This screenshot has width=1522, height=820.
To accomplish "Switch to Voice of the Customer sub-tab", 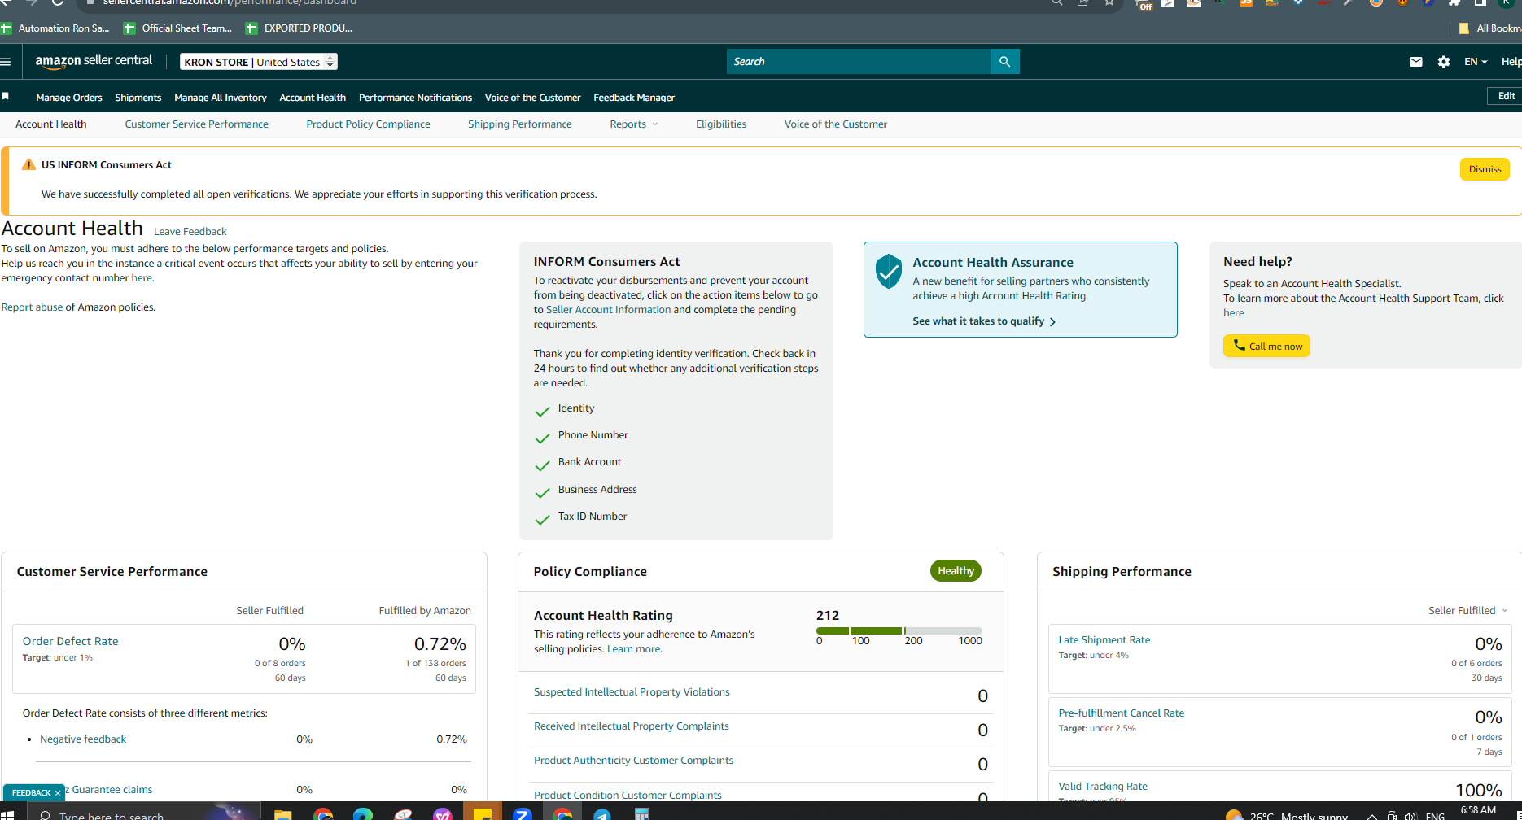I will (836, 124).
